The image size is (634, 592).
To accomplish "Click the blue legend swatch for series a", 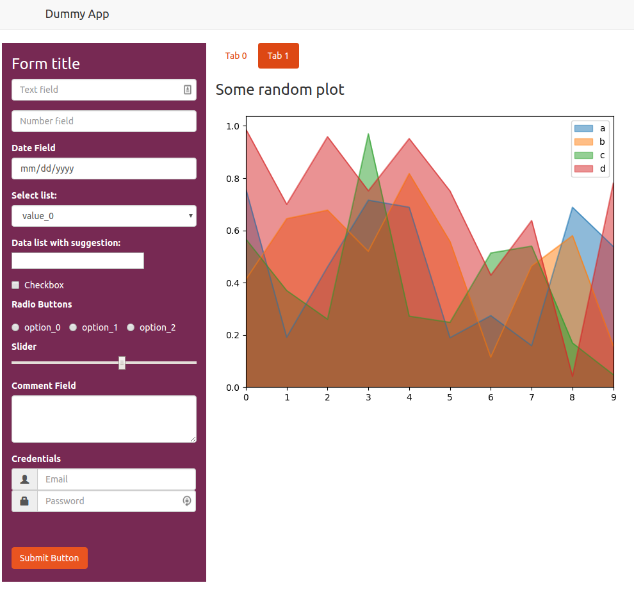I will (583, 128).
